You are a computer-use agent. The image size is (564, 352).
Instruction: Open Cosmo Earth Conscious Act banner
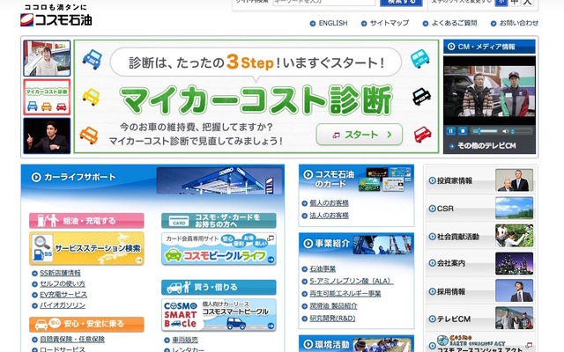[480, 342]
